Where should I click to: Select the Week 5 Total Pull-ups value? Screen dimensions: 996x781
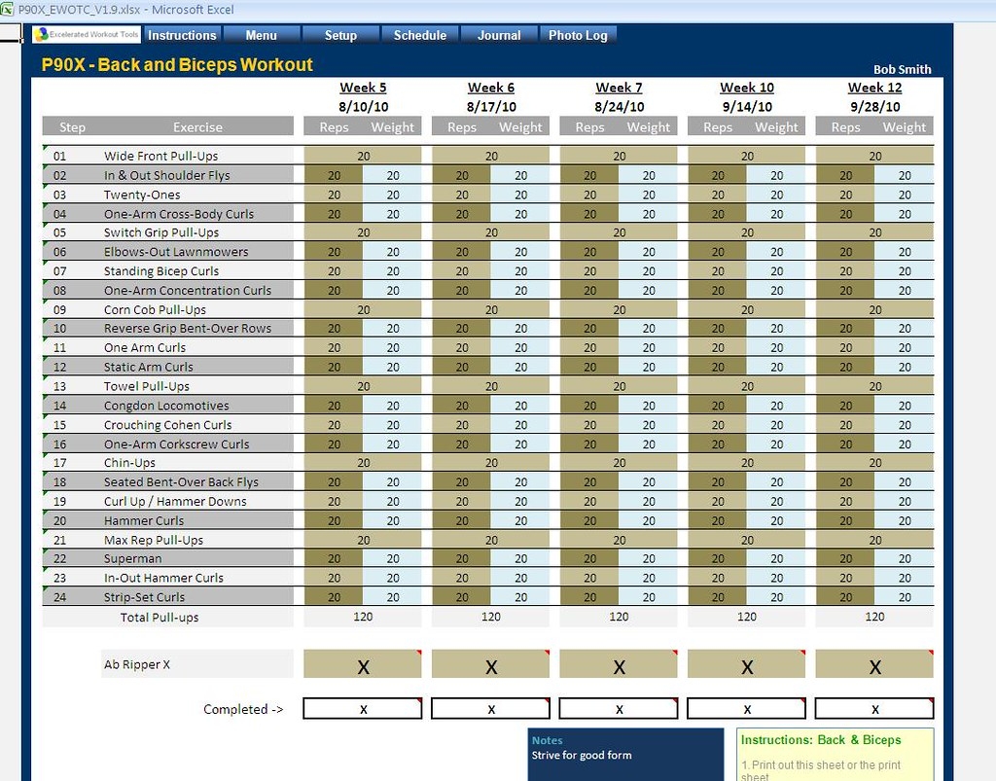363,617
